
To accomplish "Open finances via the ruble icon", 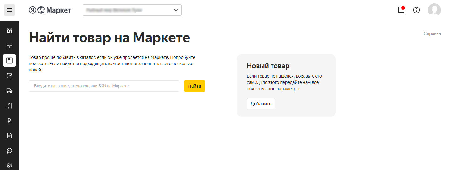I will (x=9, y=121).
